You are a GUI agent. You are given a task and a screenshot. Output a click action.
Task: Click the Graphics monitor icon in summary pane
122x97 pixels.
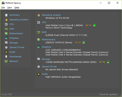[39, 47]
